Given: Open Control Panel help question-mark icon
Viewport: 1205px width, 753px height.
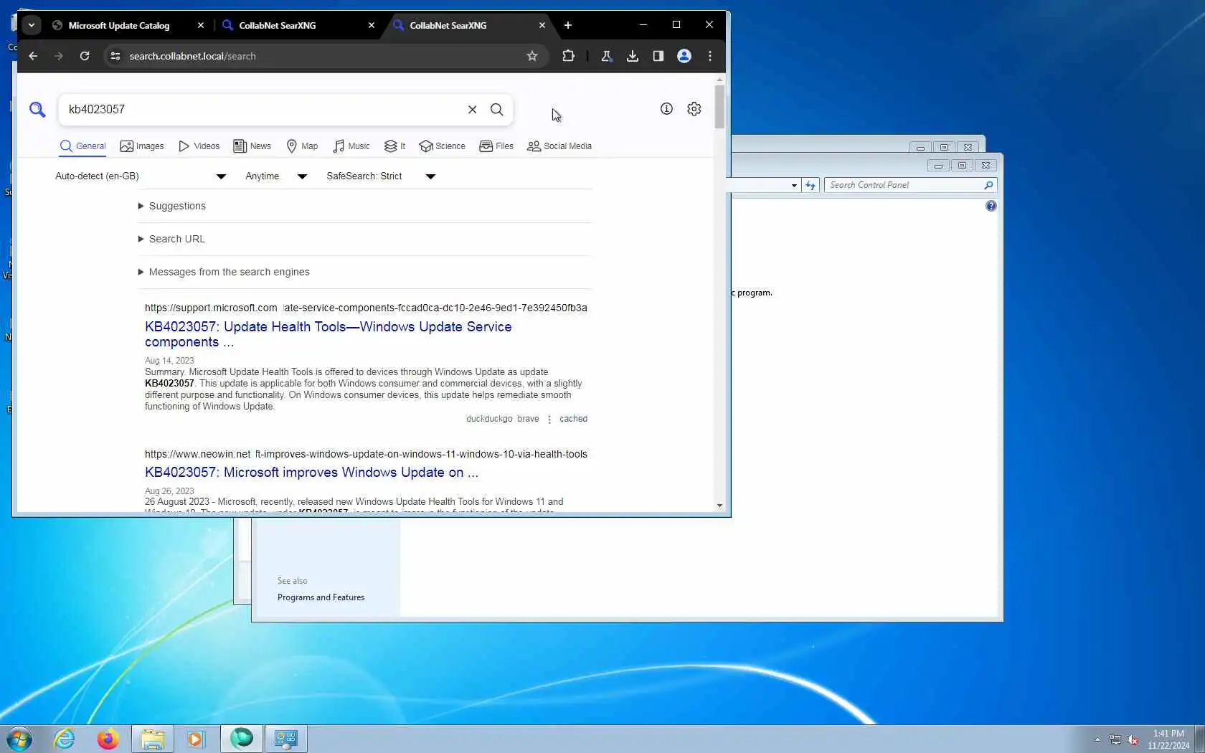Looking at the screenshot, I should [x=991, y=206].
